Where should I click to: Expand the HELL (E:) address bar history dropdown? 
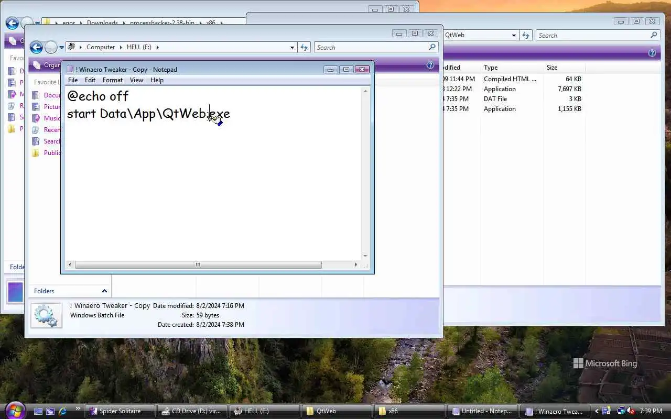[x=292, y=47]
